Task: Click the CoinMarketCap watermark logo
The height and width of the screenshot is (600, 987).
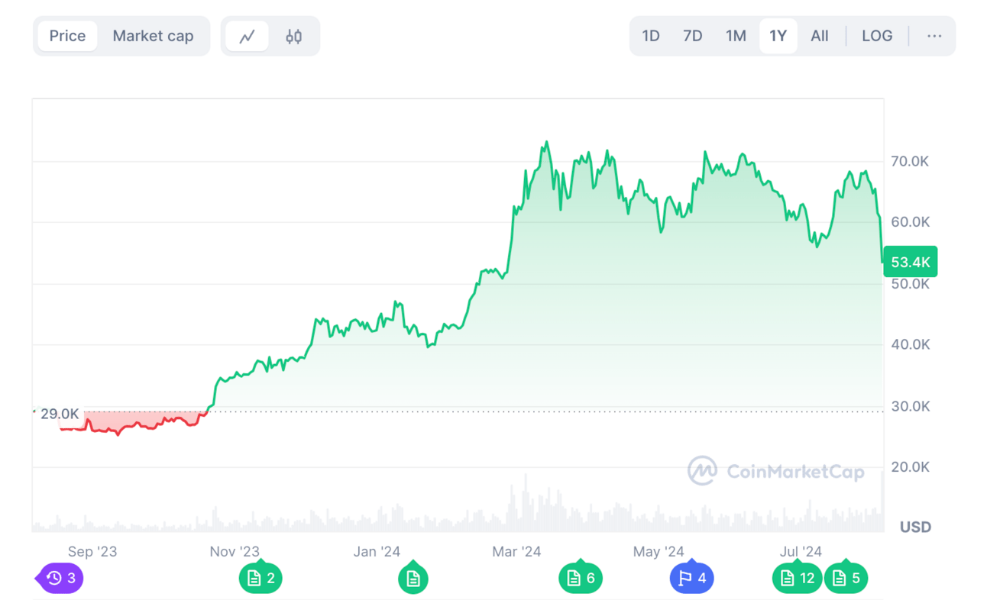Action: tap(776, 471)
